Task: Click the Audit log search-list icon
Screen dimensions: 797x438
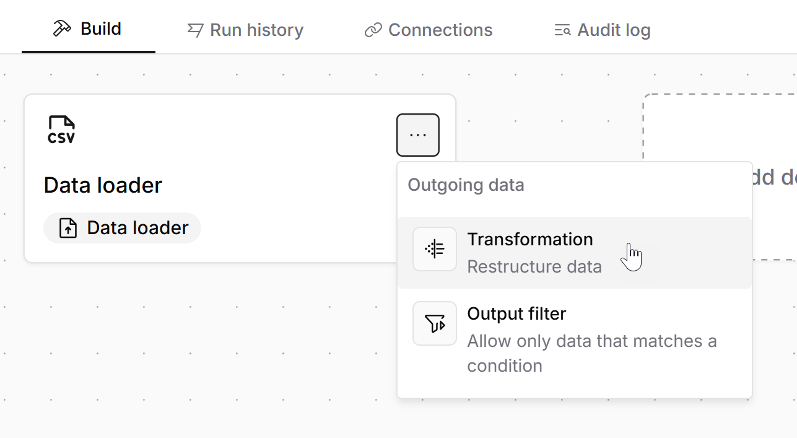Action: click(562, 30)
